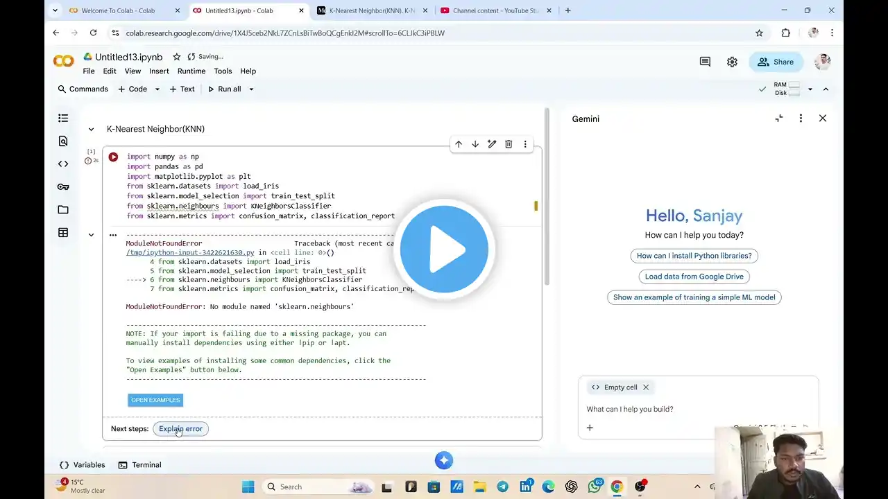
Task: Switch to the Welcome To Colab tab
Action: (118, 10)
